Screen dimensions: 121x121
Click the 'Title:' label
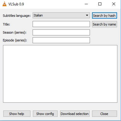[x=6, y=24]
